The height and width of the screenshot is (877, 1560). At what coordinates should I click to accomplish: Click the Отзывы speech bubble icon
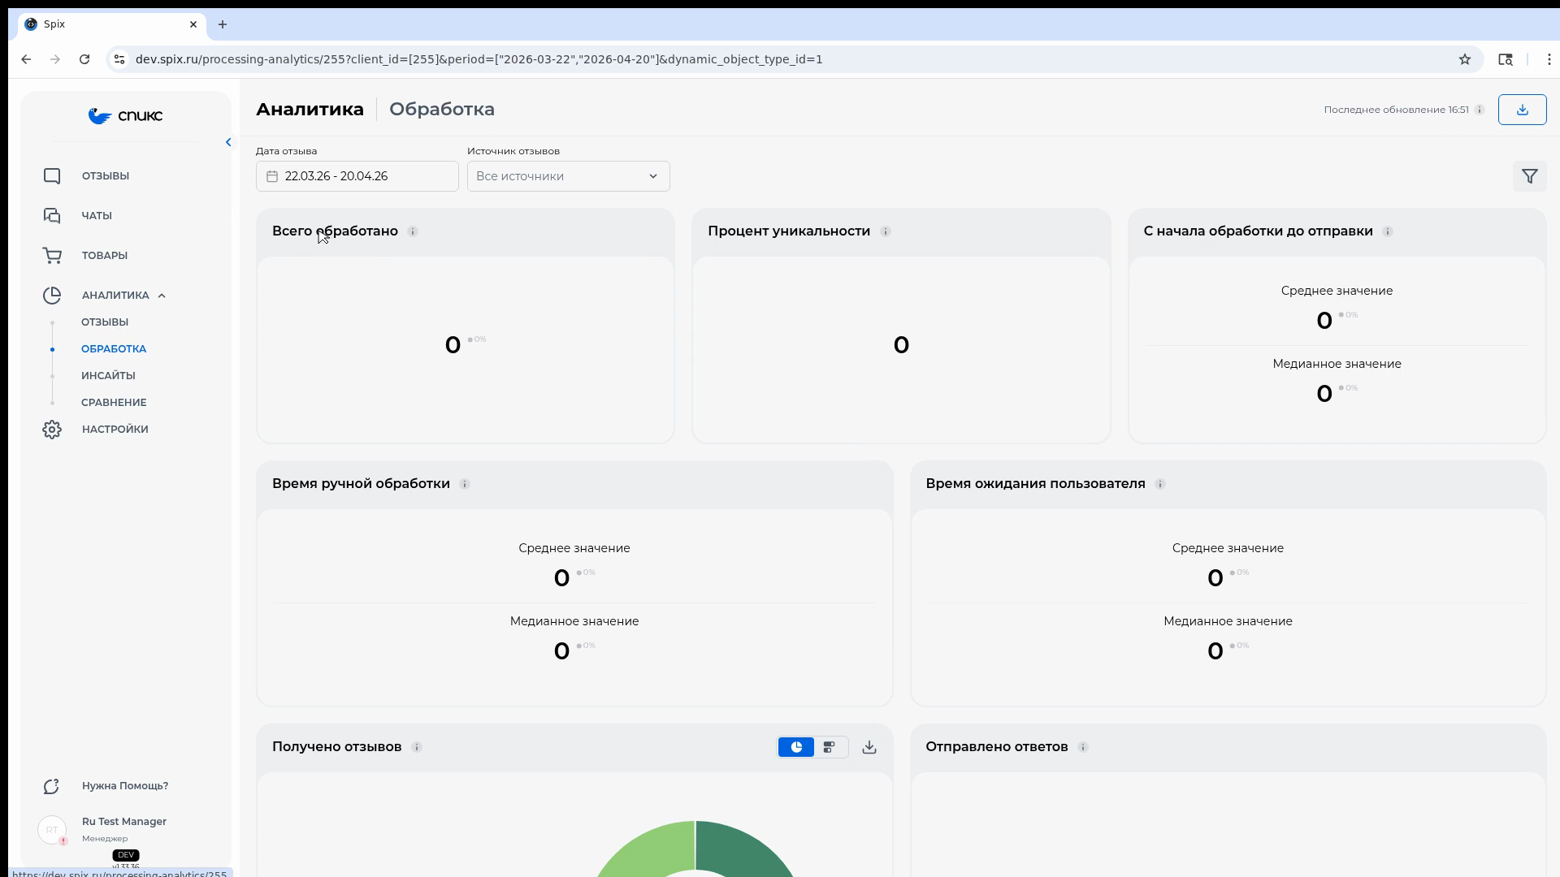click(x=52, y=176)
